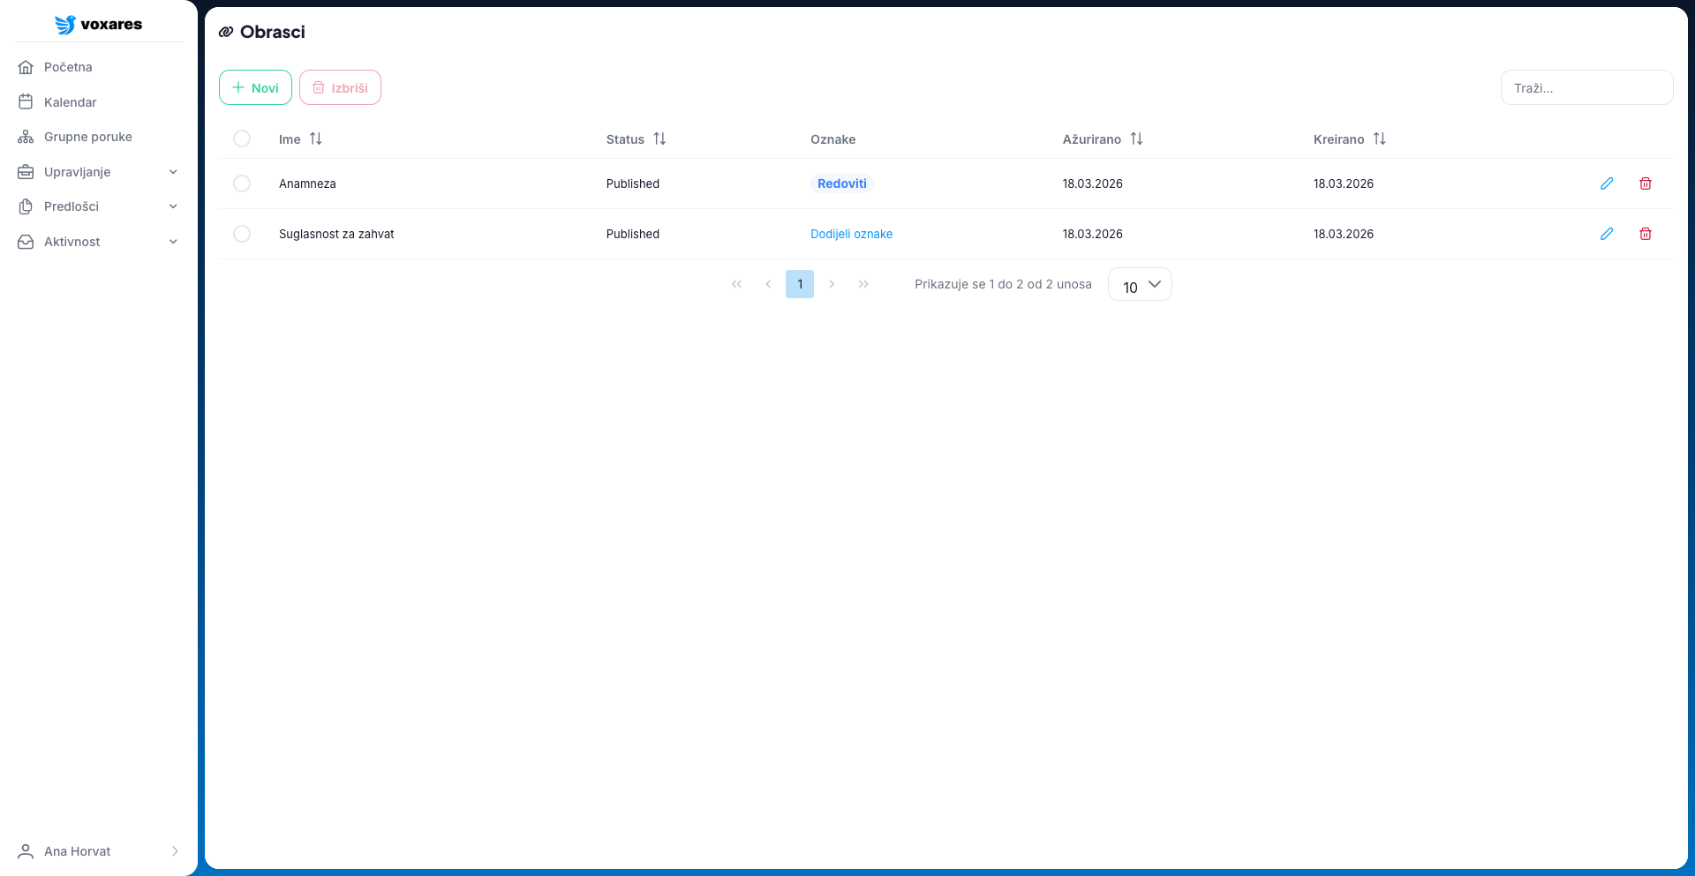The height and width of the screenshot is (876, 1695).
Task: Sort by Ažurirano date column
Action: pyautogui.click(x=1136, y=139)
